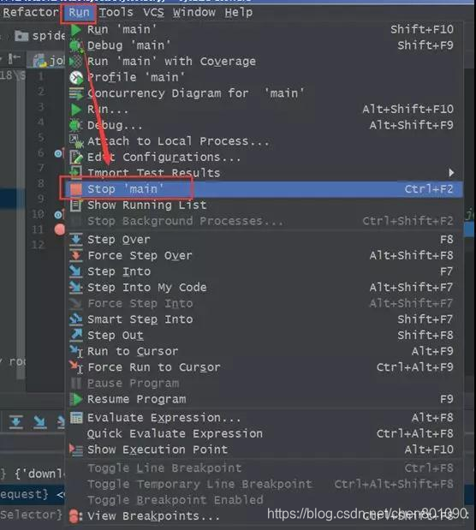The width and height of the screenshot is (476, 530).
Task: Click green play icon beside Run 'main'
Action: [76, 30]
